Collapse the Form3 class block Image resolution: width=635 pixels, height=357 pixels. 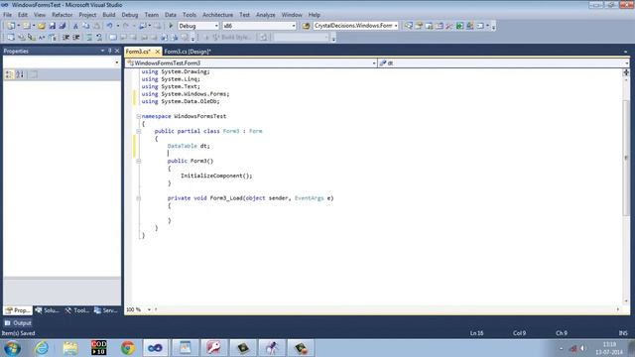[x=139, y=131]
